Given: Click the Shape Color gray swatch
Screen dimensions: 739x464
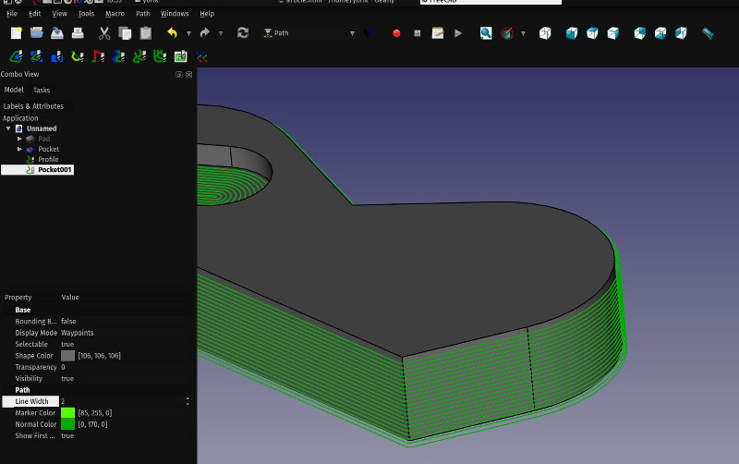Looking at the screenshot, I should (x=67, y=356).
